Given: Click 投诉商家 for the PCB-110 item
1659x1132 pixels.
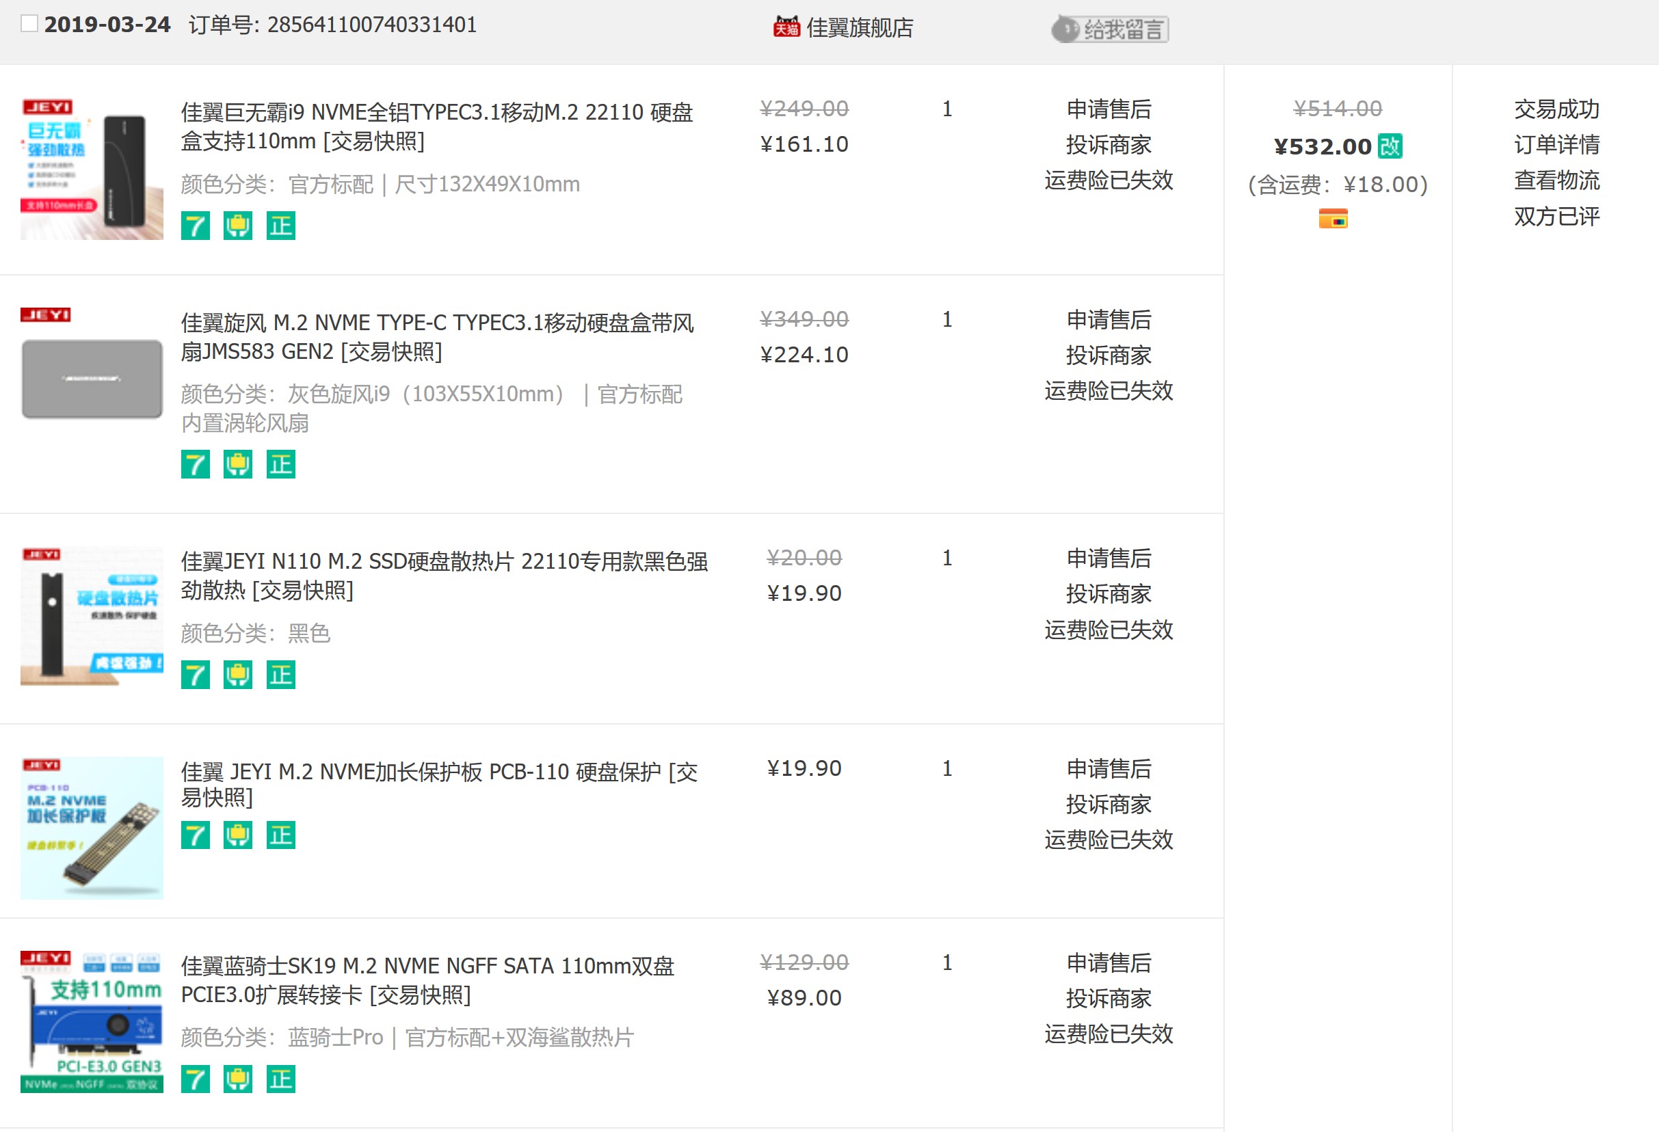Looking at the screenshot, I should 1109,805.
